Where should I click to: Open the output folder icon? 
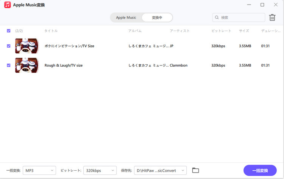tap(195, 170)
